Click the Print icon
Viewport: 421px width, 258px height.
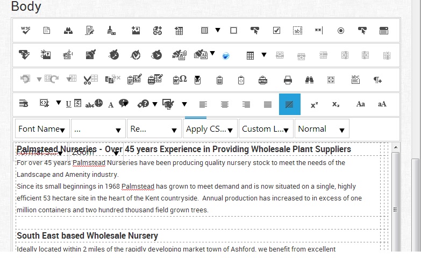click(x=288, y=80)
